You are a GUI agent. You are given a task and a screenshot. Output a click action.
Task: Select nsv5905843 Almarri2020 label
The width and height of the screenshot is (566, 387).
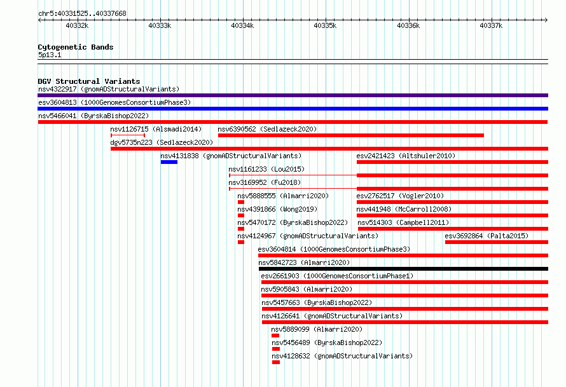(307, 289)
